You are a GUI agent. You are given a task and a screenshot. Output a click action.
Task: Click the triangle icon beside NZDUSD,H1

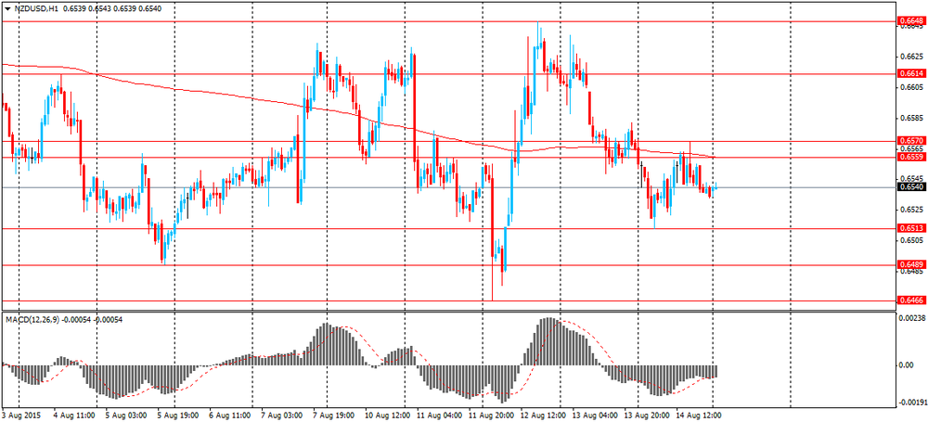click(6, 9)
